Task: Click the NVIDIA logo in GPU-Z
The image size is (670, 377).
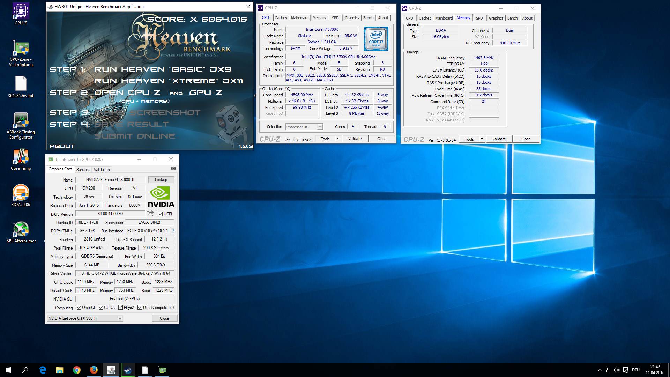Action: point(161,197)
